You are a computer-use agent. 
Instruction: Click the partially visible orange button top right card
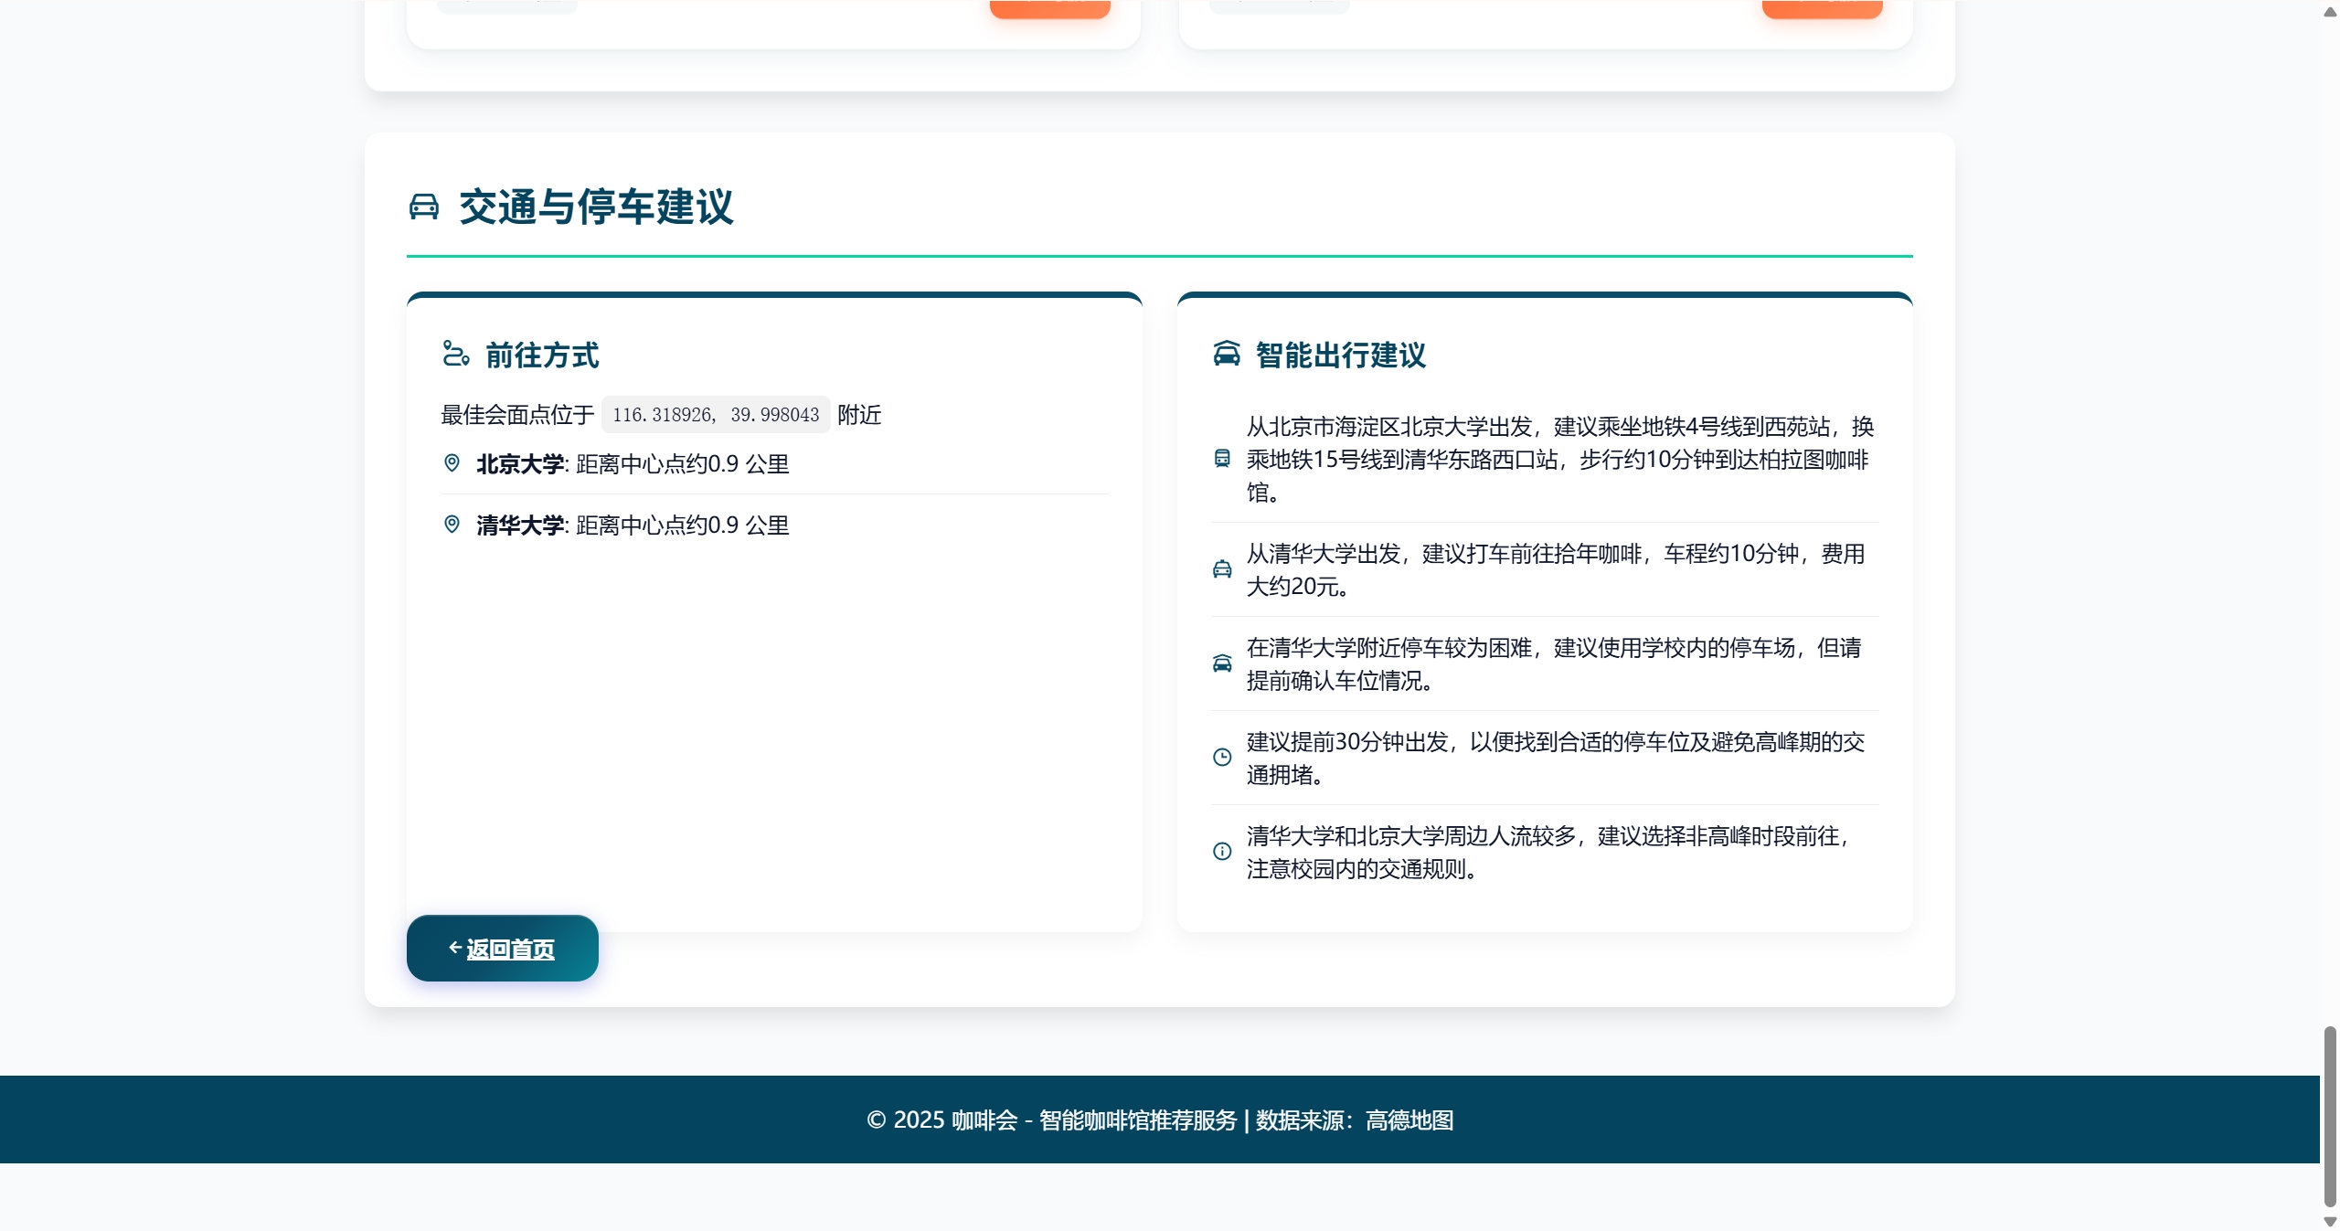(x=1822, y=8)
